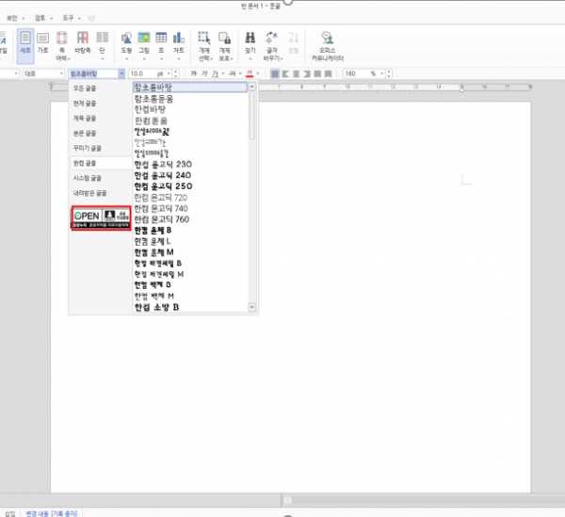Screen dimensions: 565x517
Task: Select center alignment button
Action: (297, 73)
